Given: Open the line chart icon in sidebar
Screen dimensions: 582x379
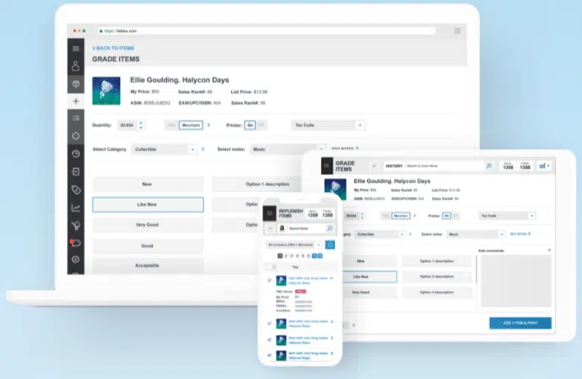Looking at the screenshot, I should 76,208.
